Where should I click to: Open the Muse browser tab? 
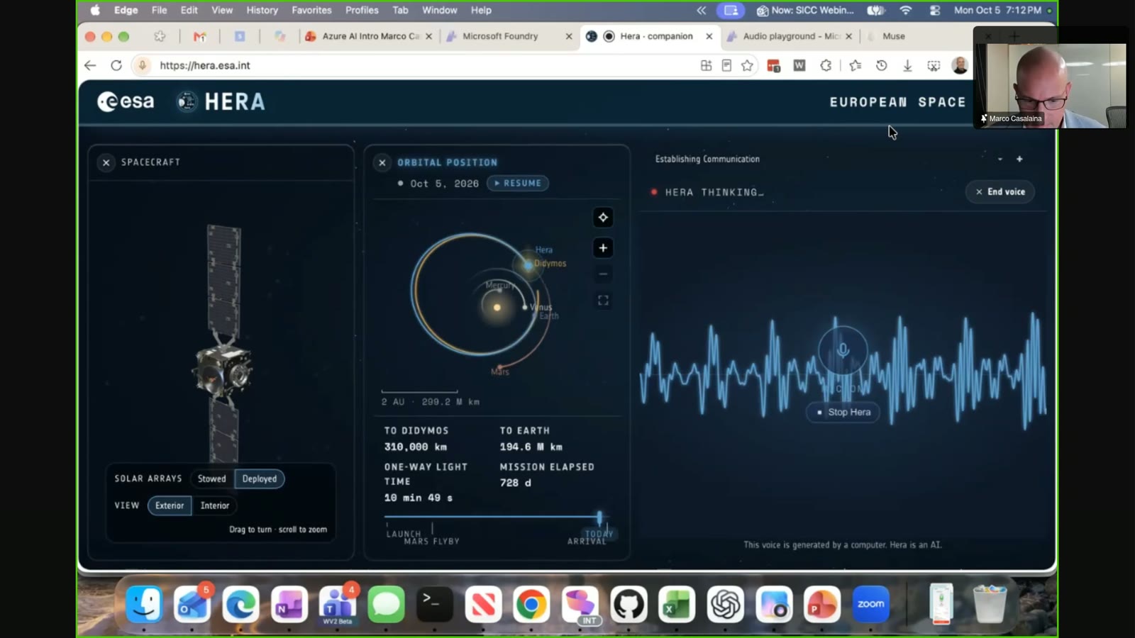click(894, 36)
